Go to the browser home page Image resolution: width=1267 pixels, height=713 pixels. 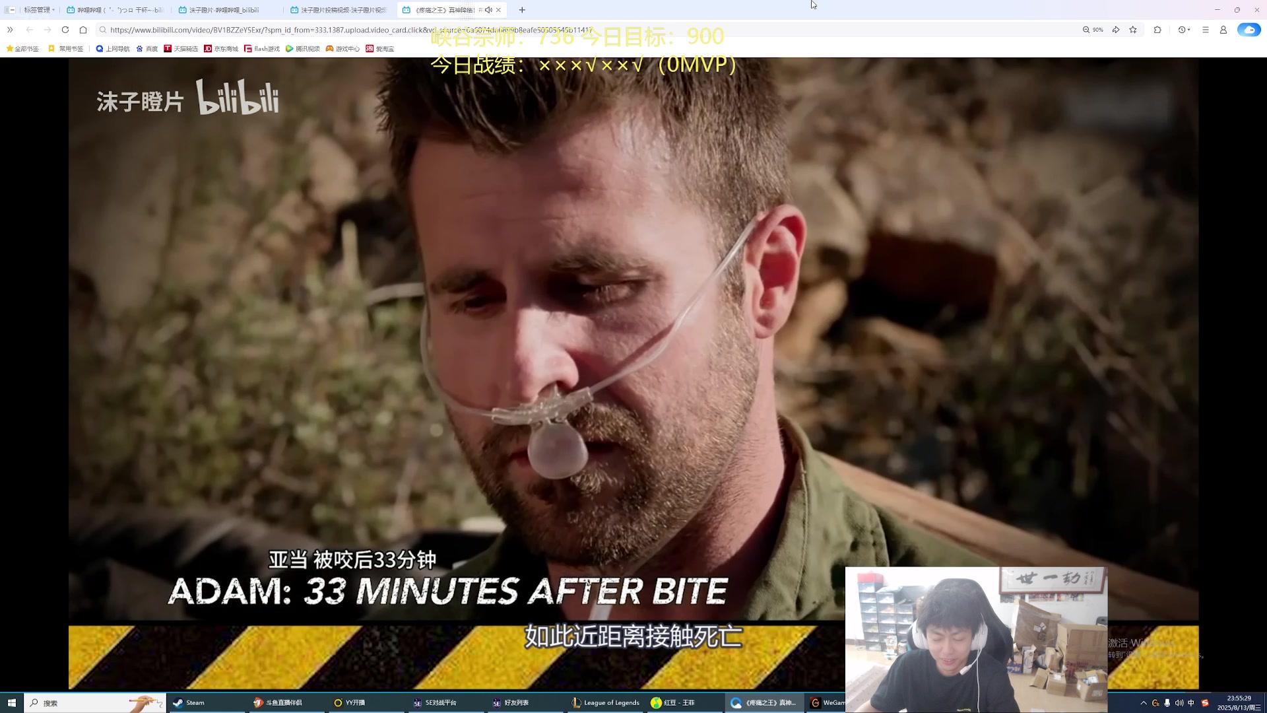point(83,30)
